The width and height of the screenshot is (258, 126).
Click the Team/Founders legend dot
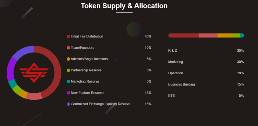click(68, 48)
